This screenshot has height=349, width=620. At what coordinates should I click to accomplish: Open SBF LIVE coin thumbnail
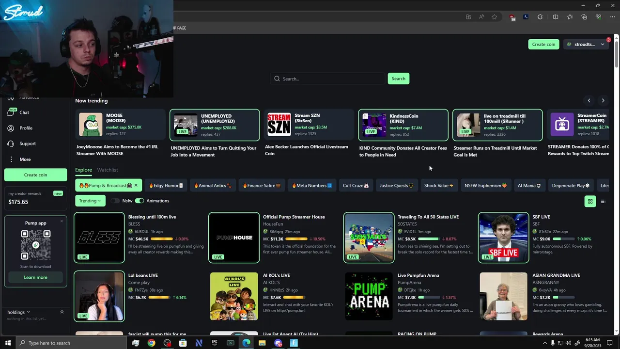[x=503, y=238]
